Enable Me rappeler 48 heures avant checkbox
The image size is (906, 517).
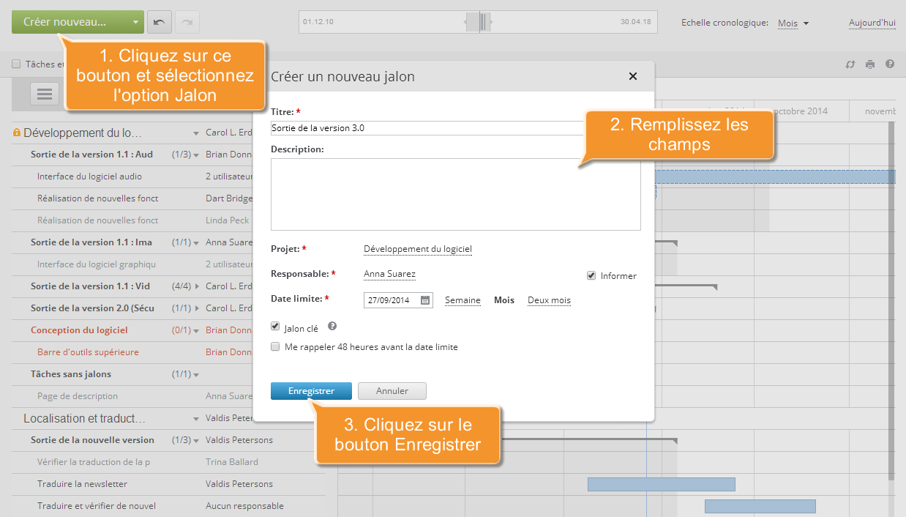tap(275, 346)
